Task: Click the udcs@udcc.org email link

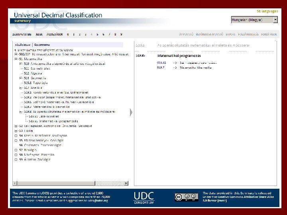Action: [x=98, y=201]
